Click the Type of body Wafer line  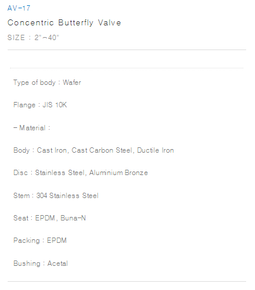pyautogui.click(x=47, y=83)
